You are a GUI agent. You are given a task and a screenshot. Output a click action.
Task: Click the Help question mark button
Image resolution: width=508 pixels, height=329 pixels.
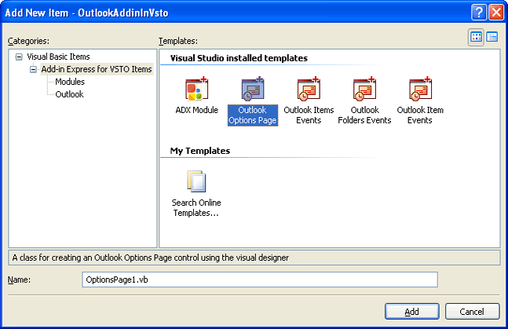[x=478, y=13]
